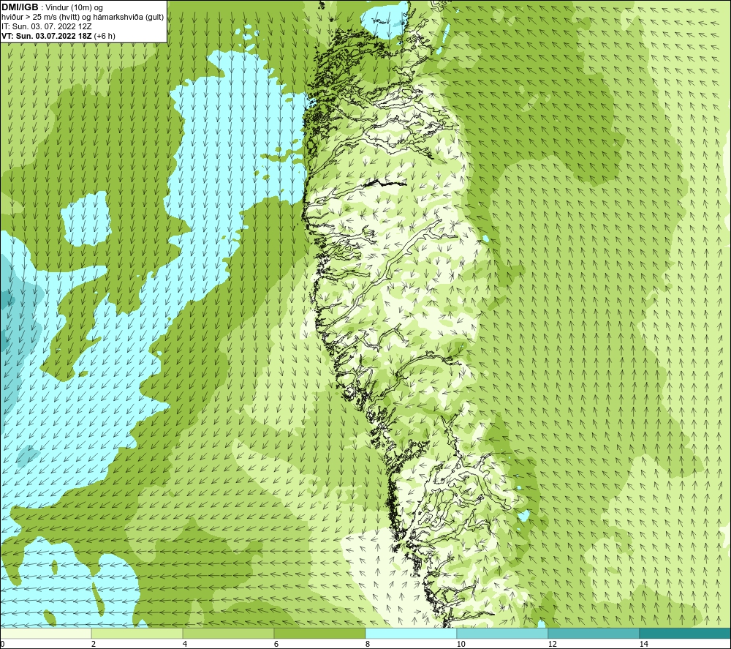Select the "8" label on the wind scale
Viewport: 731px width, 649px height.
click(x=368, y=644)
